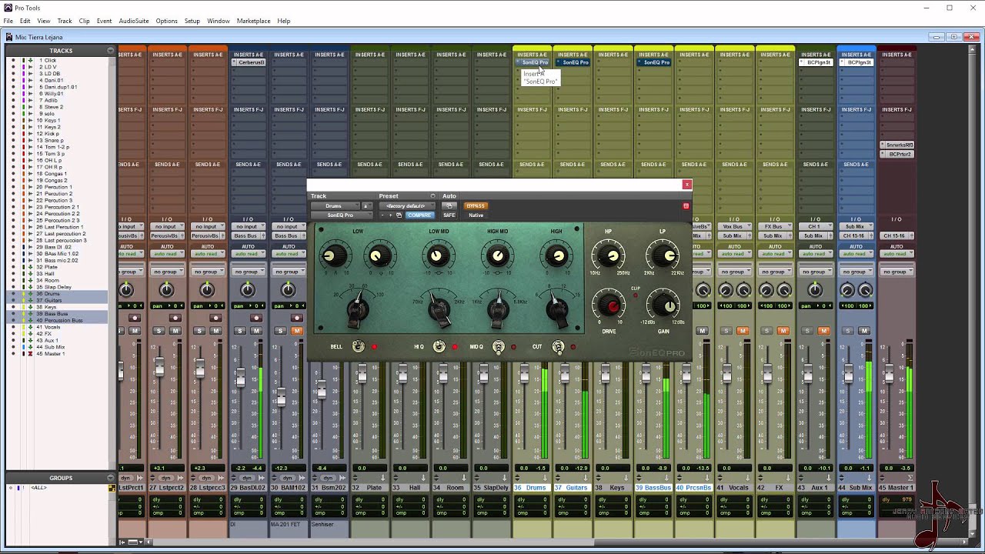Viewport: 985px width, 554px height.
Task: Click pan knob on Lstprct2 track
Action: 166,289
